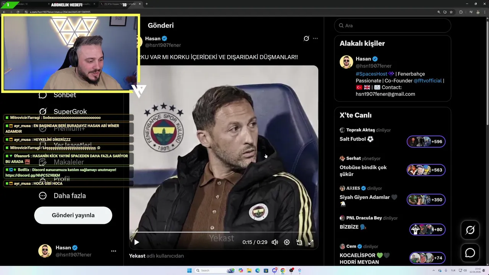Open the @fftvofficial mention link

427,81
